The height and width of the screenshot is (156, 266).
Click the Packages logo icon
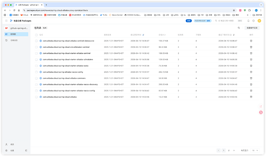point(11,21)
